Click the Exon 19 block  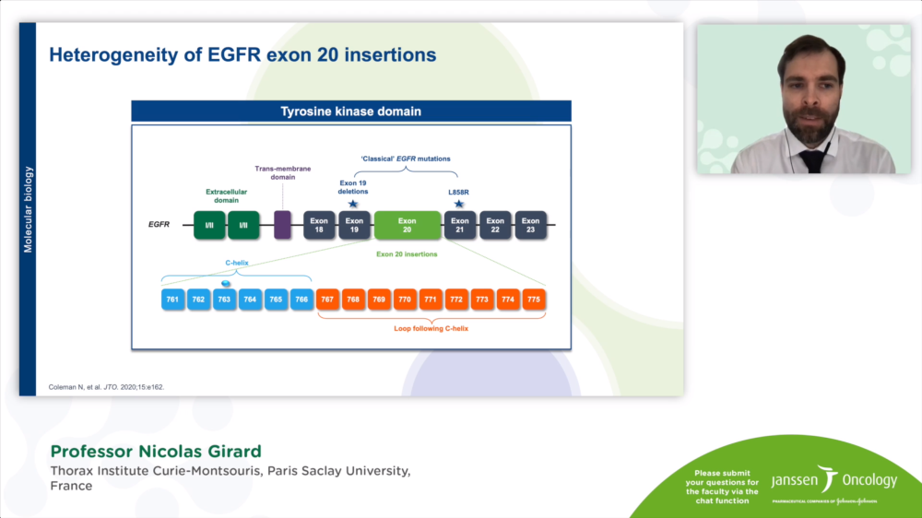coord(354,225)
